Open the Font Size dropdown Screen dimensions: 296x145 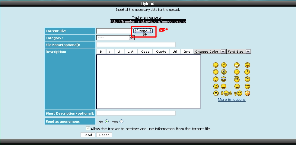pyautogui.click(x=239, y=51)
